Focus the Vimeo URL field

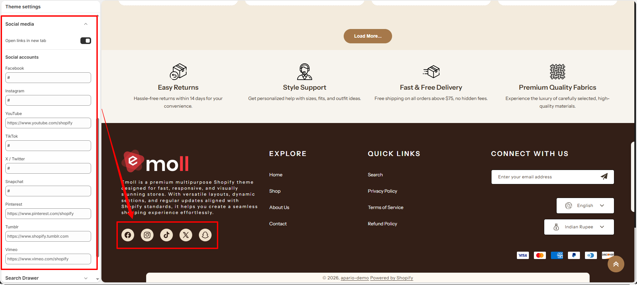coord(48,259)
